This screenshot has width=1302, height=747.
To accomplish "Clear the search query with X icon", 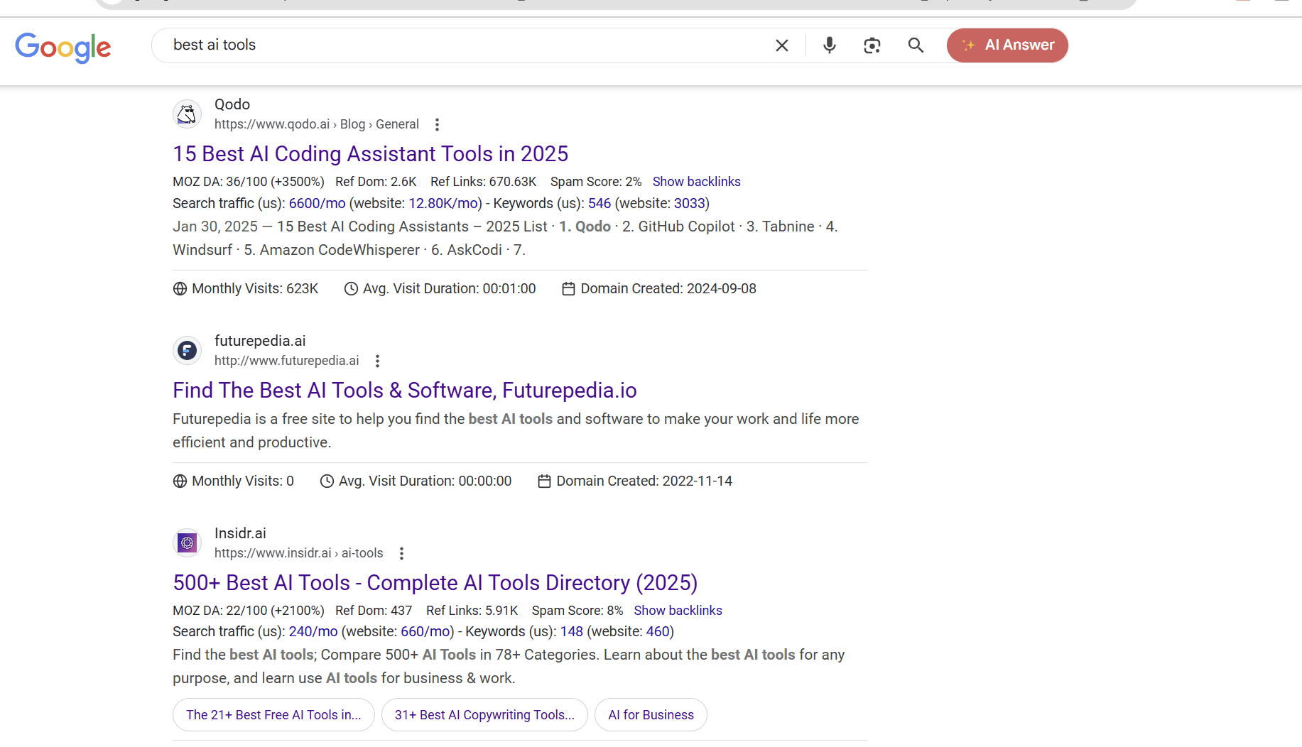I will pyautogui.click(x=782, y=45).
